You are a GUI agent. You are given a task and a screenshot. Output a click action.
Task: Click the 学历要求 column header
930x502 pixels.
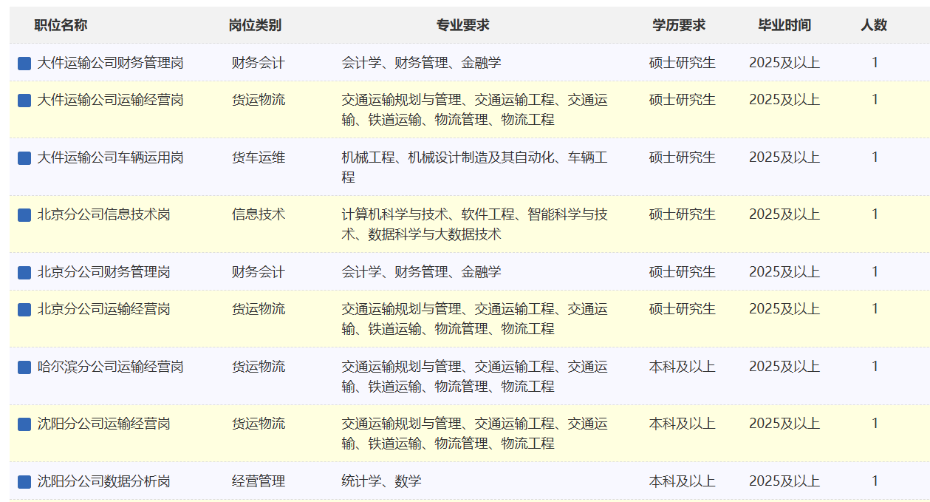click(x=679, y=25)
